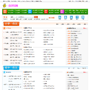
Task: Click the middle blue plant topic icon
Action: pos(71,17)
